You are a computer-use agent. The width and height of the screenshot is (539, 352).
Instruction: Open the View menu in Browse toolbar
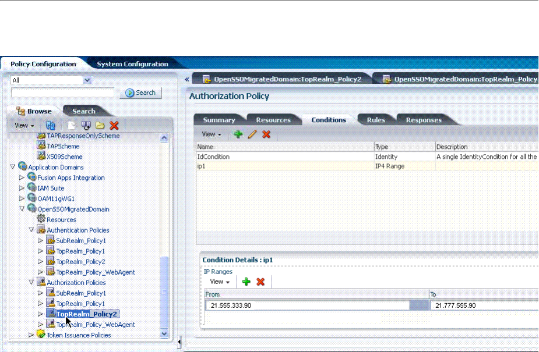click(x=24, y=126)
